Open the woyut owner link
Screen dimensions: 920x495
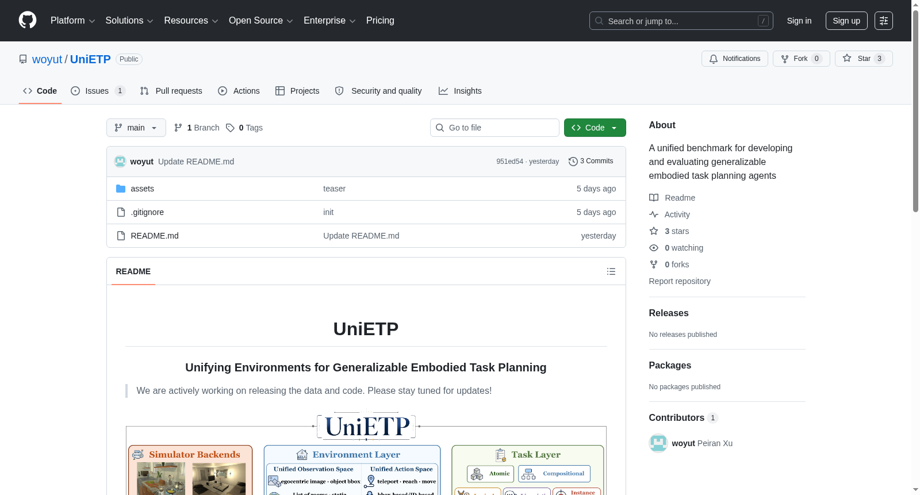(47, 59)
